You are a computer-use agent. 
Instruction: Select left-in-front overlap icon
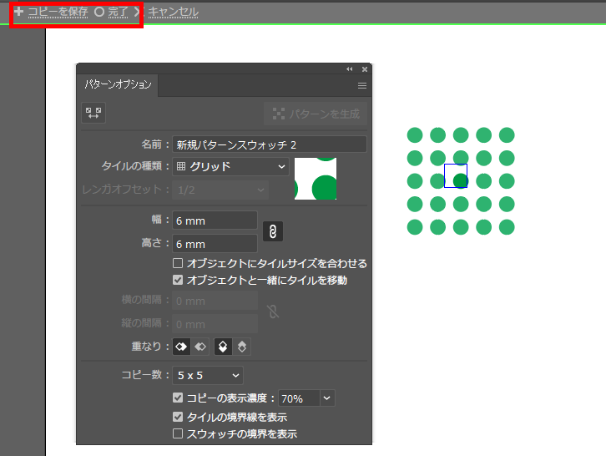181,347
